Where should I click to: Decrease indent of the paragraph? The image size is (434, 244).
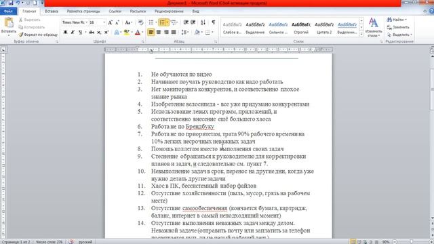click(186, 22)
